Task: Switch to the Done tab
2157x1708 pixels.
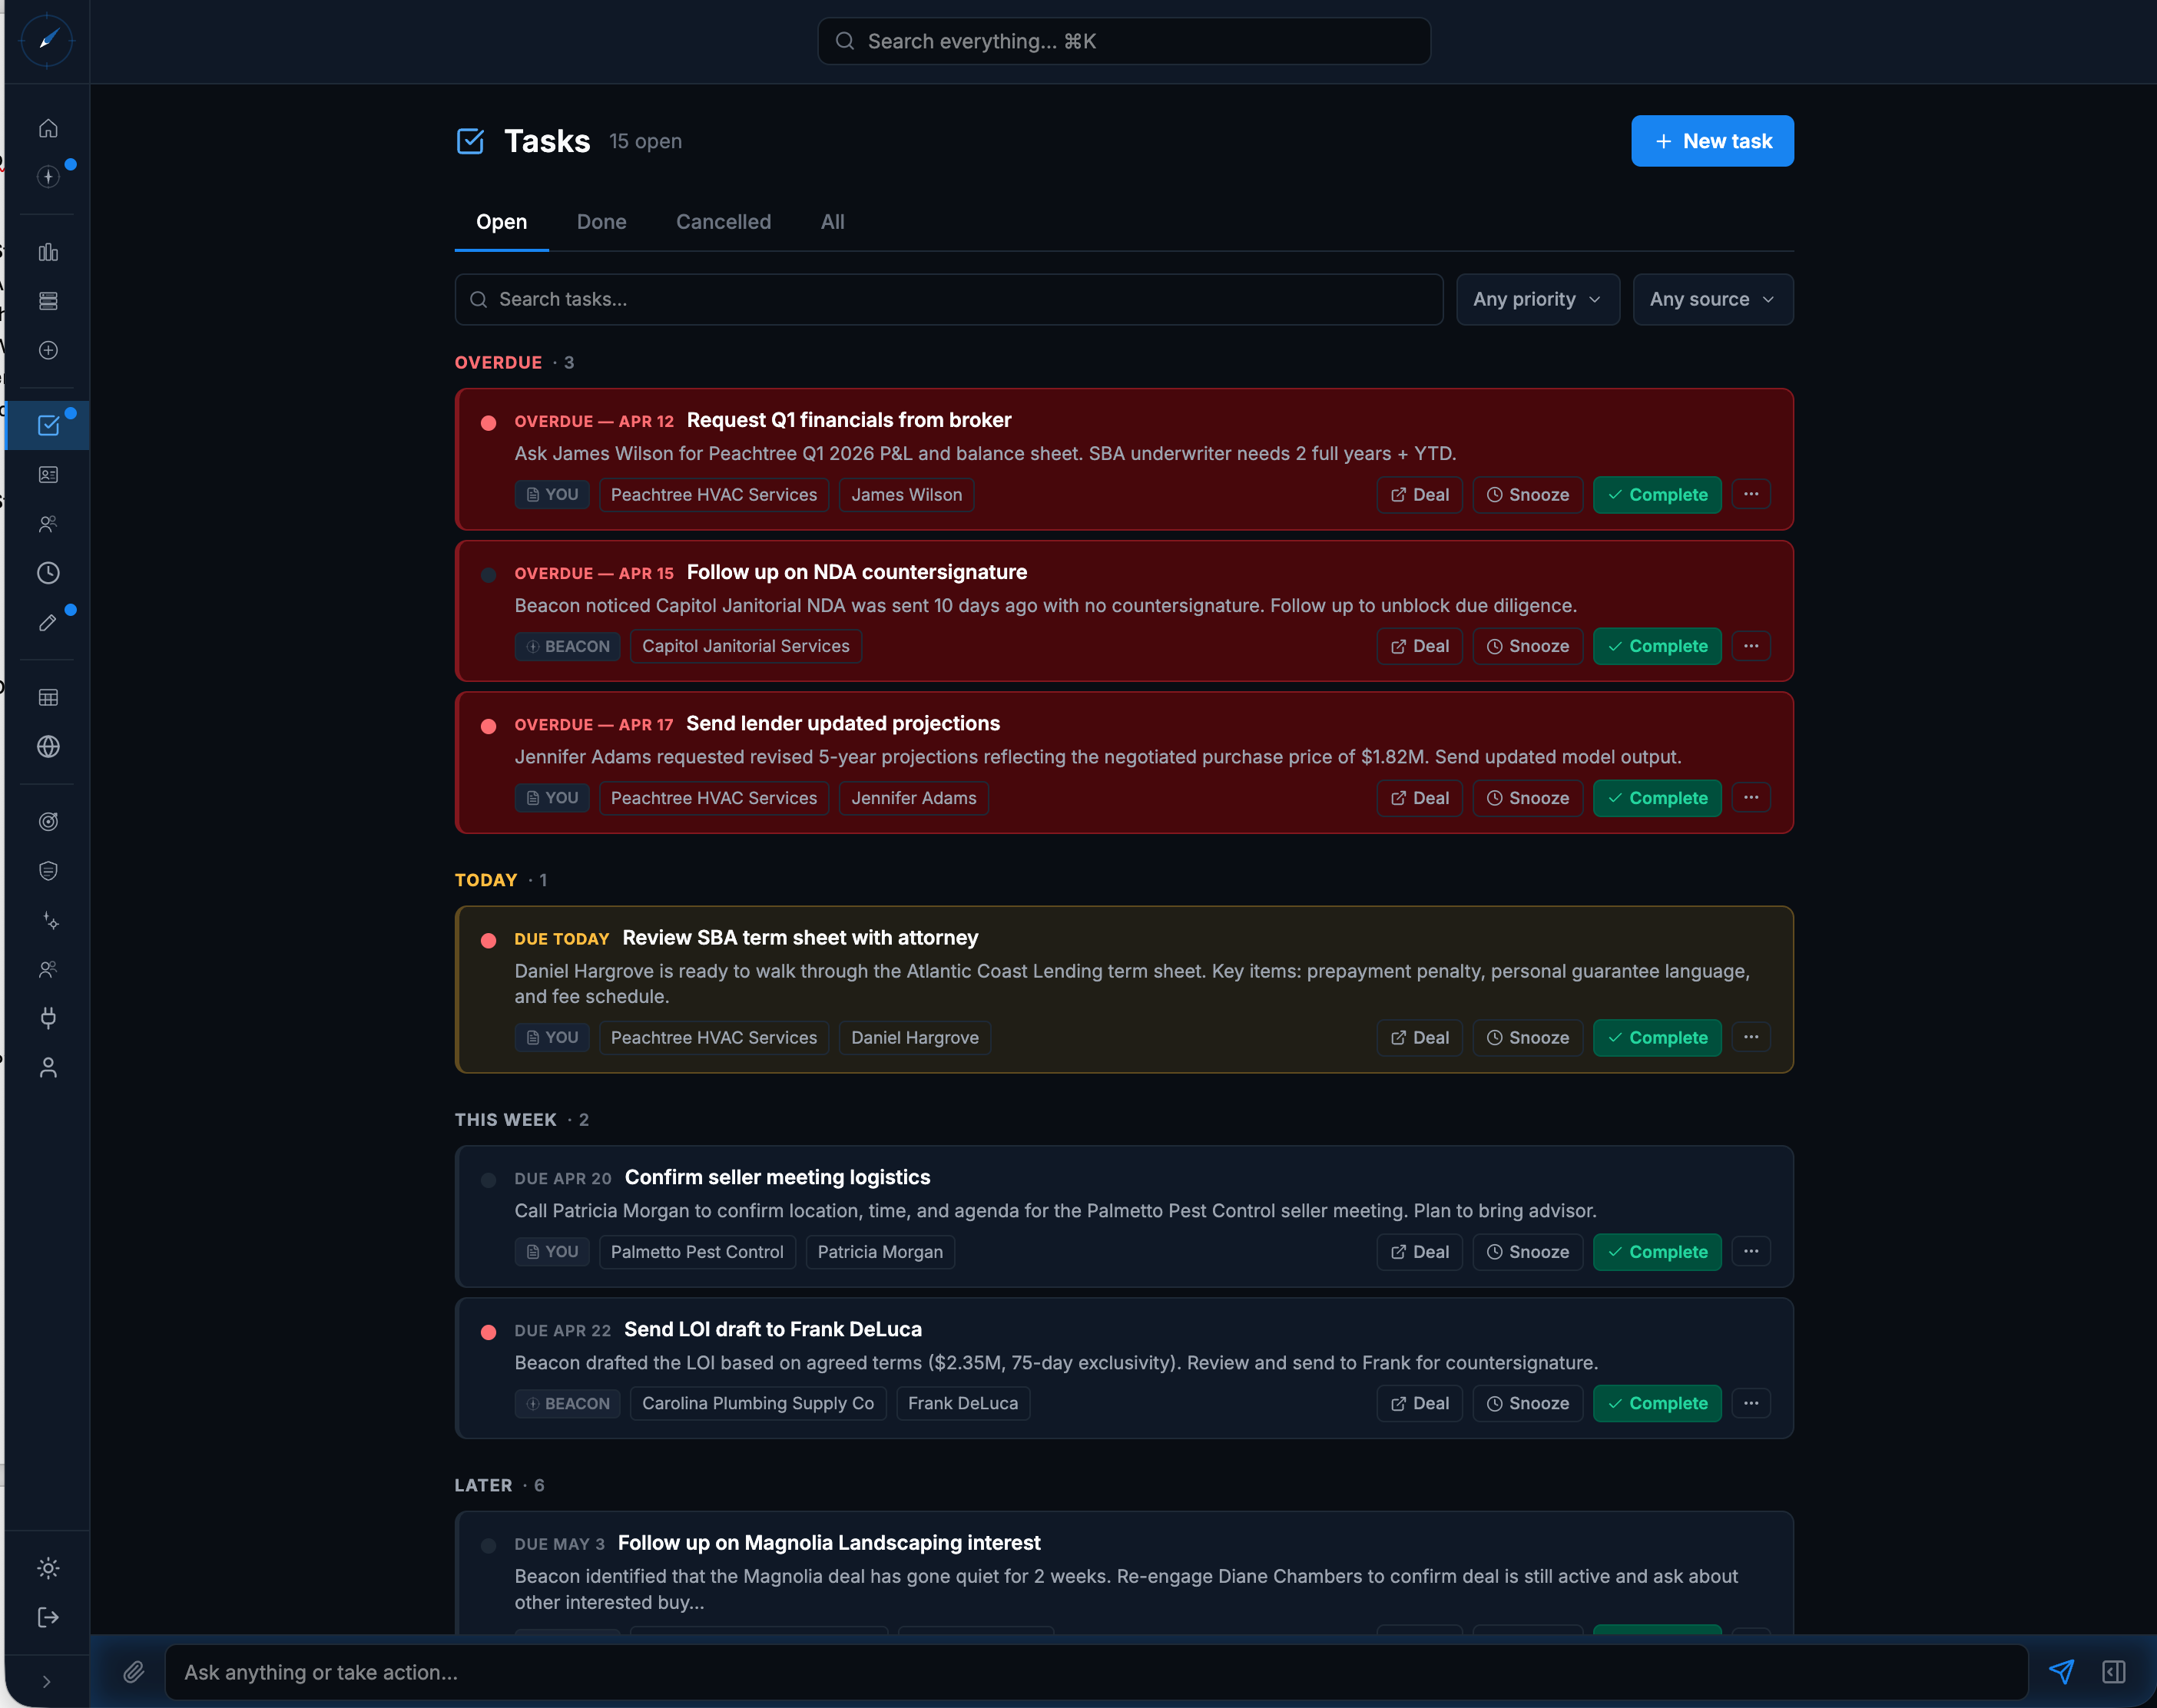Action: coord(601,222)
